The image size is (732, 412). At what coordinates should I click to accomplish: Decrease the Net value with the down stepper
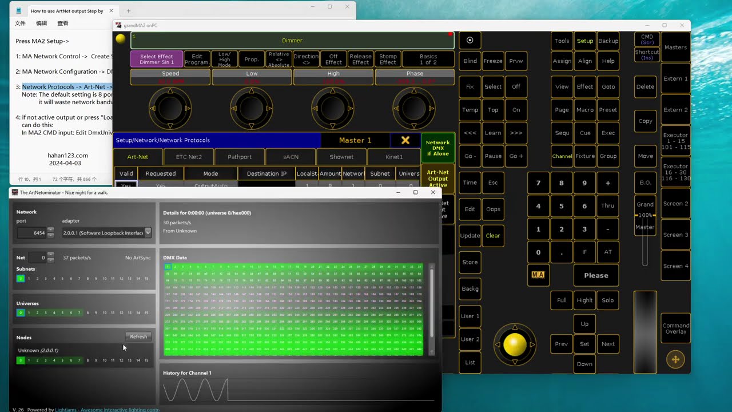(50, 260)
